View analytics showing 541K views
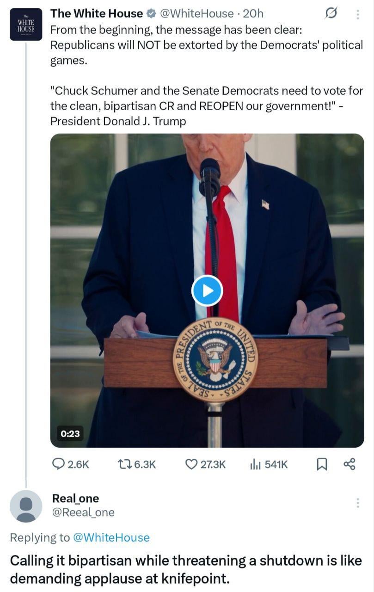 tap(269, 464)
